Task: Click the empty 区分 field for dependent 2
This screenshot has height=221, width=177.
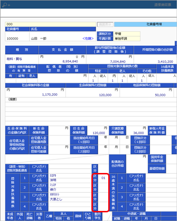Action: pyautogui.click(x=103, y=187)
